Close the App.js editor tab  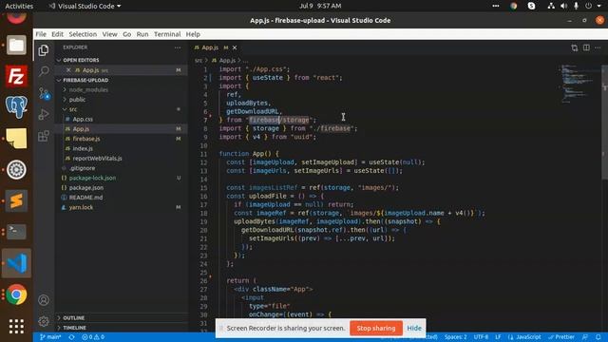click(235, 47)
